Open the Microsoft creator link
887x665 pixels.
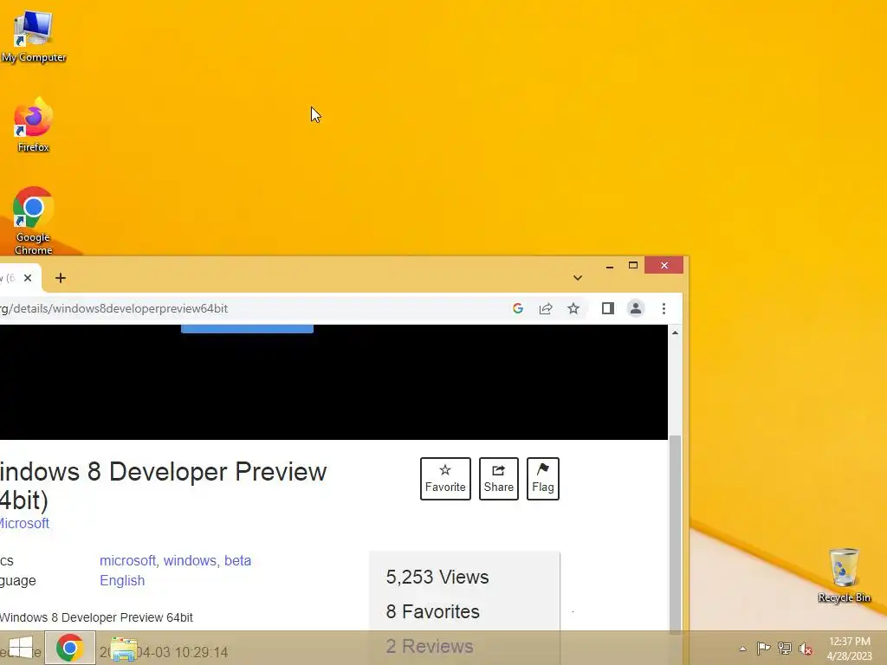coord(24,523)
